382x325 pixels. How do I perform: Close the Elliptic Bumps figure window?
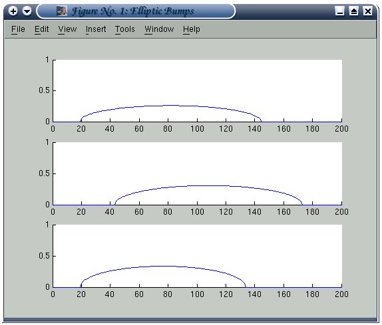[x=368, y=11]
